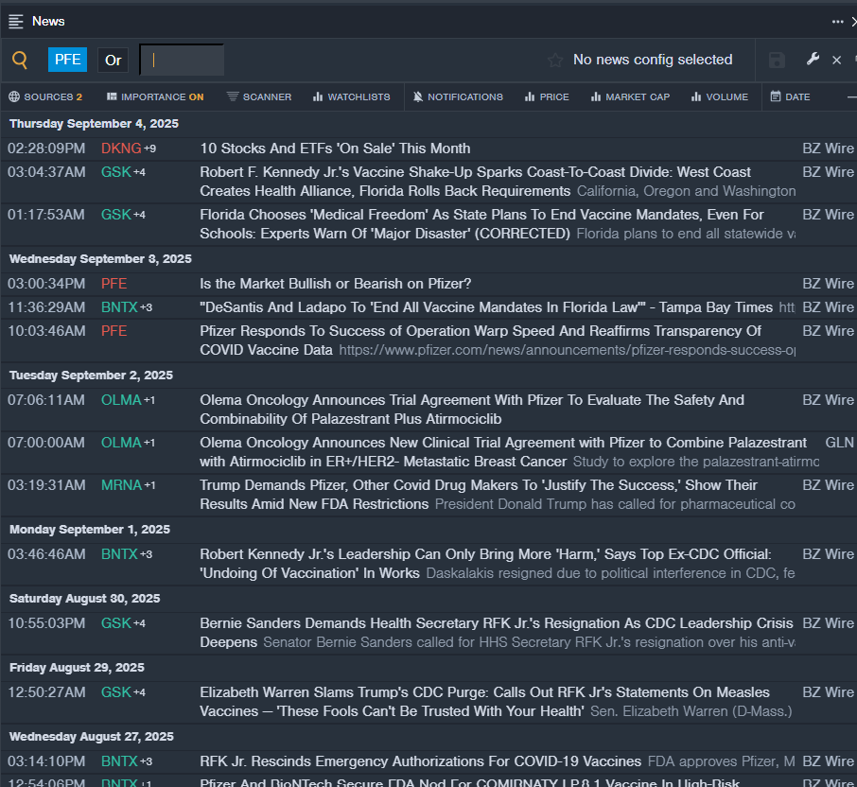Click the save config floppy disk icon

point(777,61)
